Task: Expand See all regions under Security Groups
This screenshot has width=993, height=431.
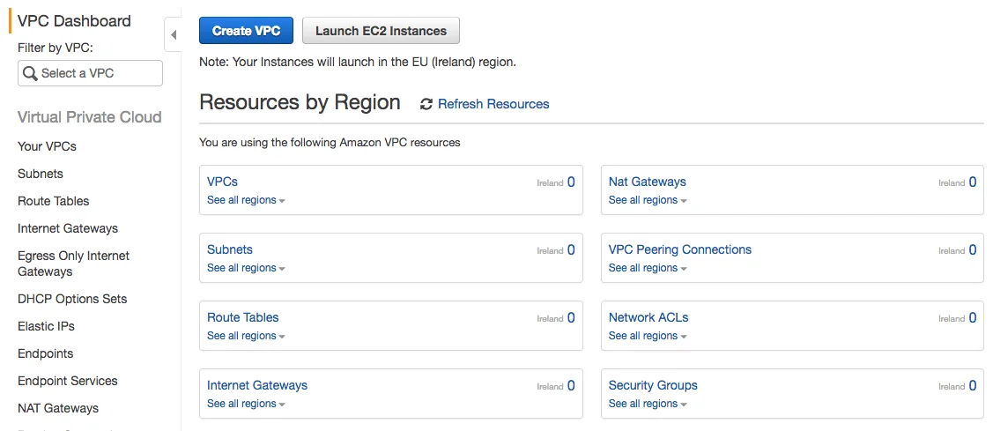Action: 648,404
